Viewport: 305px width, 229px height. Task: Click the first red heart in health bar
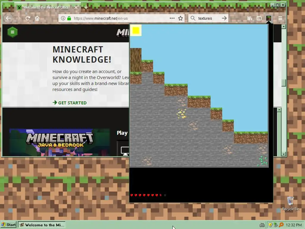(x=132, y=195)
